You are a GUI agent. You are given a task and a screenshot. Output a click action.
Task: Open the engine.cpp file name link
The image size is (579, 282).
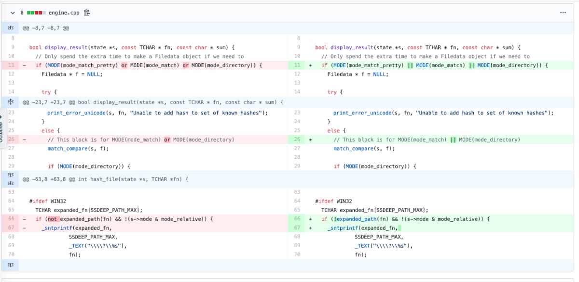(x=64, y=13)
